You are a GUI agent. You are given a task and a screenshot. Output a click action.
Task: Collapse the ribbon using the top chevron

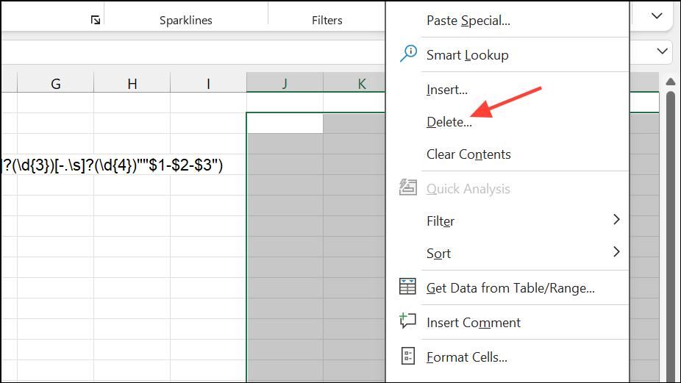coord(657,15)
